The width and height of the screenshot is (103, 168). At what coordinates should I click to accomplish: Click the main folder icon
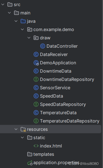(x=17, y=13)
